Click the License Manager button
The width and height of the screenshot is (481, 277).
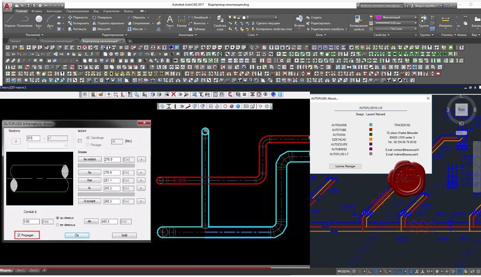click(x=345, y=166)
